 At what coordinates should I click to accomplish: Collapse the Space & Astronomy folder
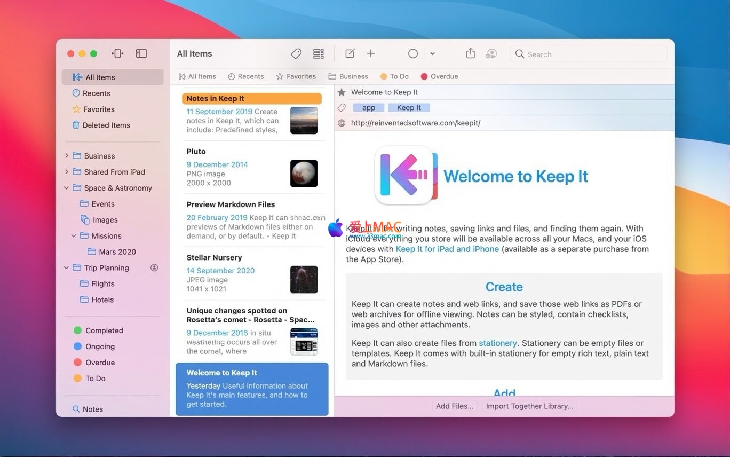pyautogui.click(x=67, y=188)
